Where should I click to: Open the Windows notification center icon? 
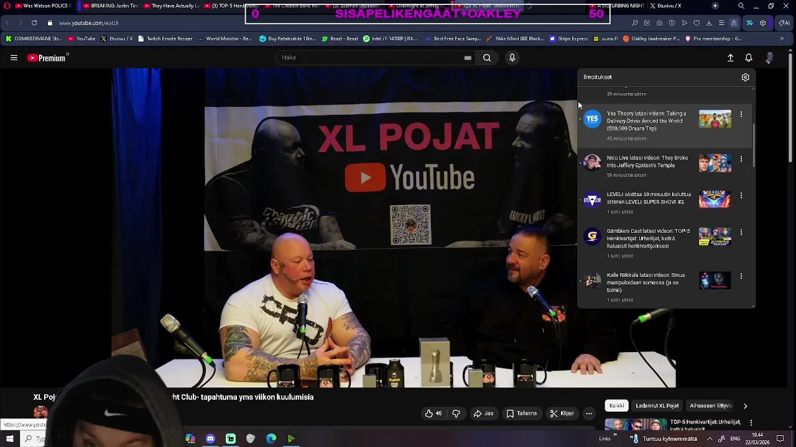[x=780, y=439]
